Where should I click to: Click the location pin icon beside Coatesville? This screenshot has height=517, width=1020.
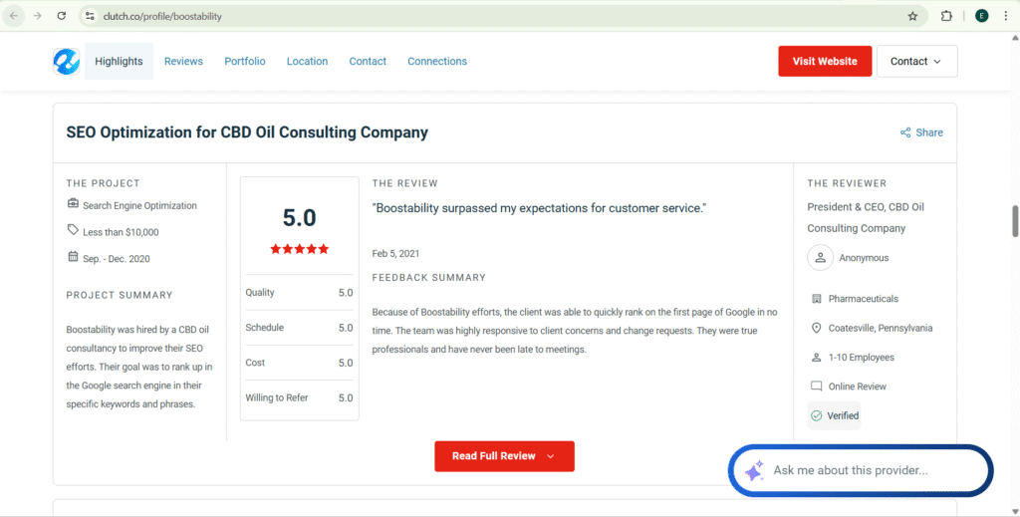tap(817, 328)
